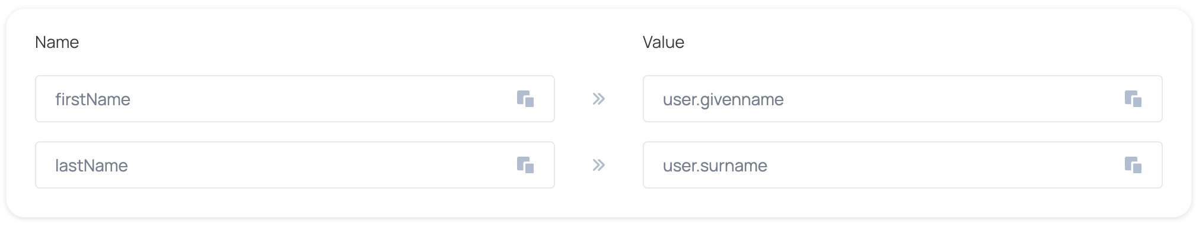Copy the lastName attribute name
Image resolution: width=1199 pixels, height=227 pixels.
525,165
